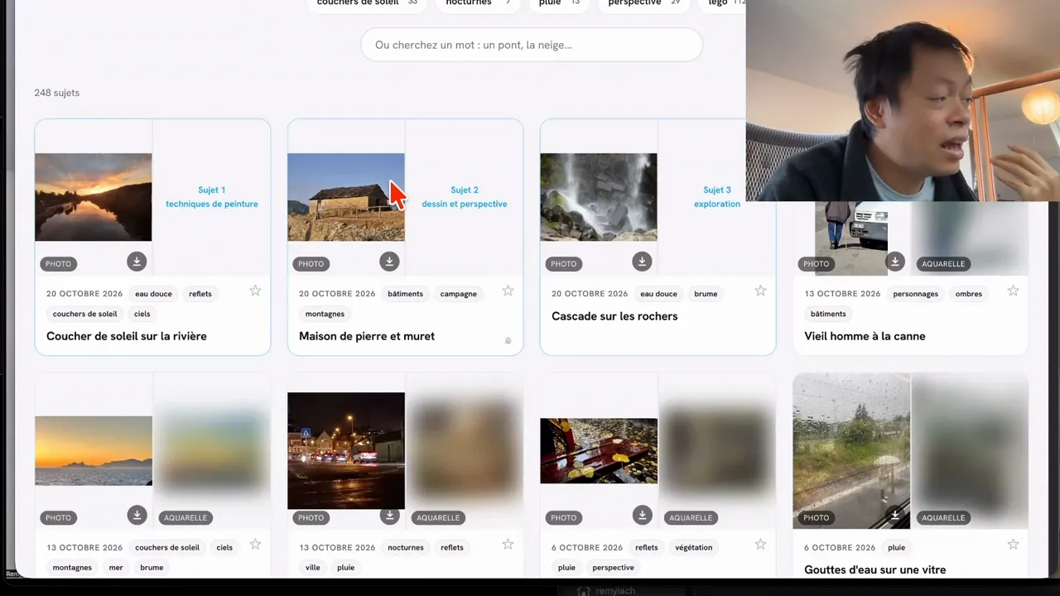The height and width of the screenshot is (596, 1060).
Task: Toggle favorite on Vieil homme à la canne
Action: point(1013,291)
